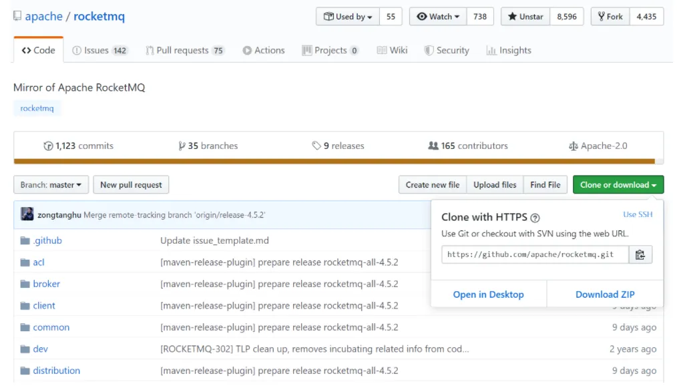Open the Security tab

[447, 50]
